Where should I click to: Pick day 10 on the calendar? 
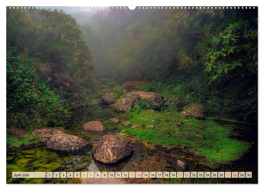pos(111,175)
